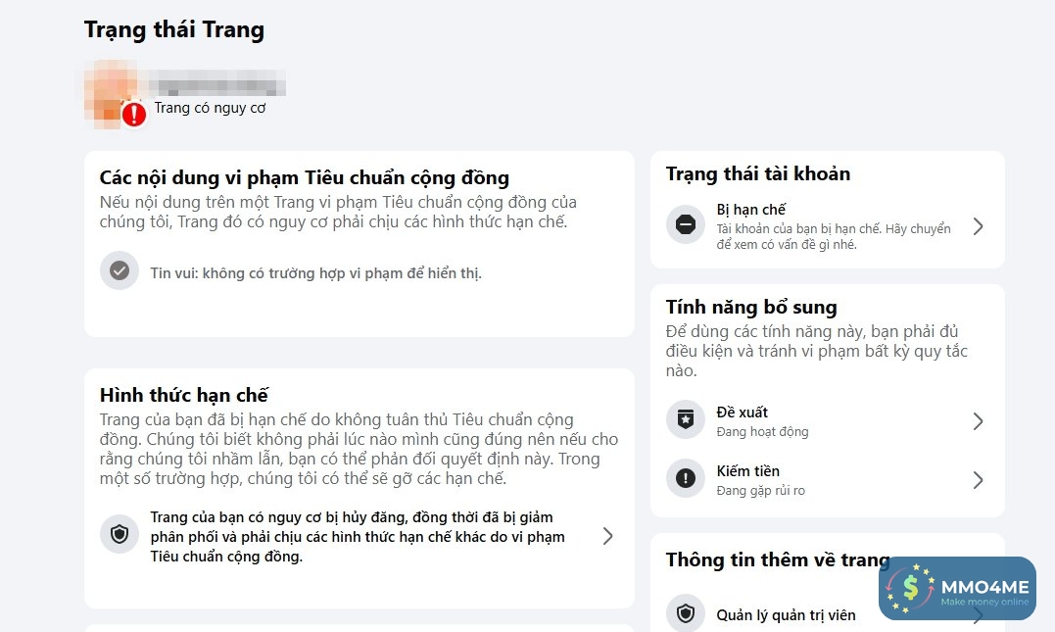Click the blurred Page profile picture
This screenshot has height=632, width=1055.
(x=106, y=90)
